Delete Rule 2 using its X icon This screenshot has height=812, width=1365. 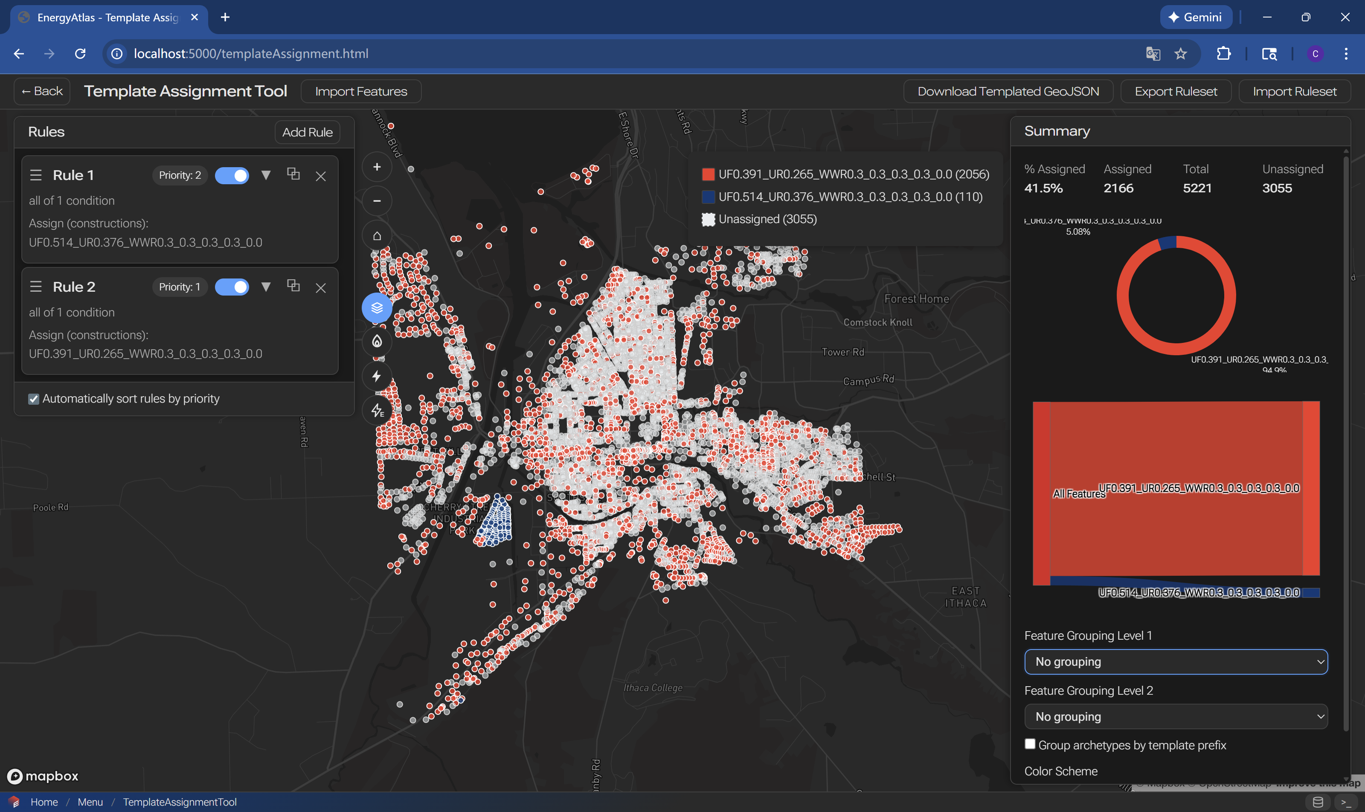(321, 288)
